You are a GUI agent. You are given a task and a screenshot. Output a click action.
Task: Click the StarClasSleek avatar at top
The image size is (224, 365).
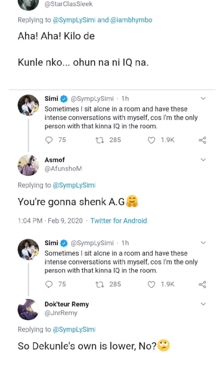[28, 4]
